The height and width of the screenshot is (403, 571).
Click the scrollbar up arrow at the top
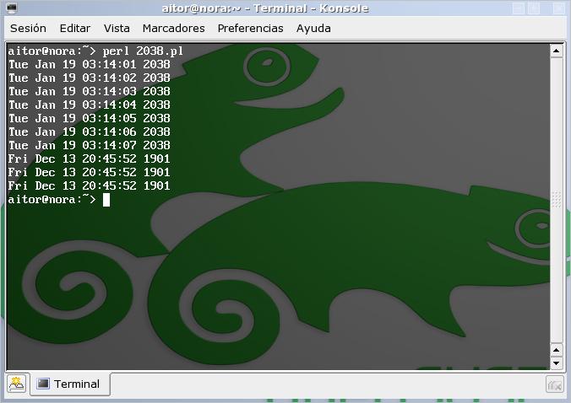click(556, 50)
